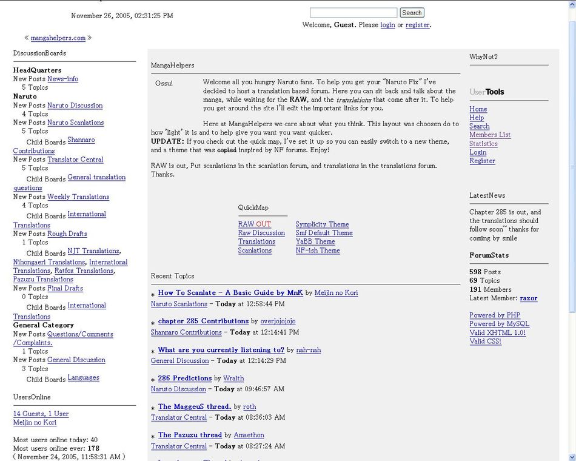Open author nah-nah profile
This screenshot has width=576, height=461.
[x=309, y=349]
